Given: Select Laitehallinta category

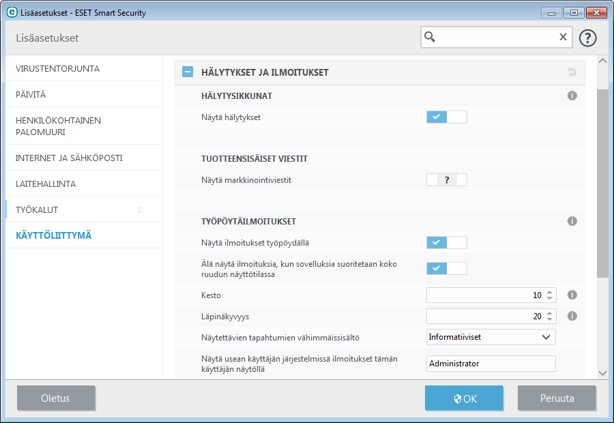Looking at the screenshot, I should [84, 184].
